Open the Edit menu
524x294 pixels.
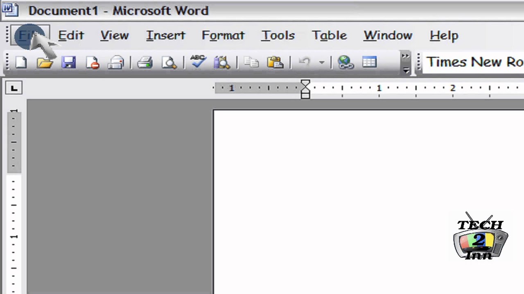(x=71, y=36)
